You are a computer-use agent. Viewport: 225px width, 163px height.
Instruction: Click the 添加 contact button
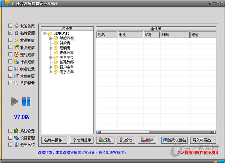tap(105, 140)
